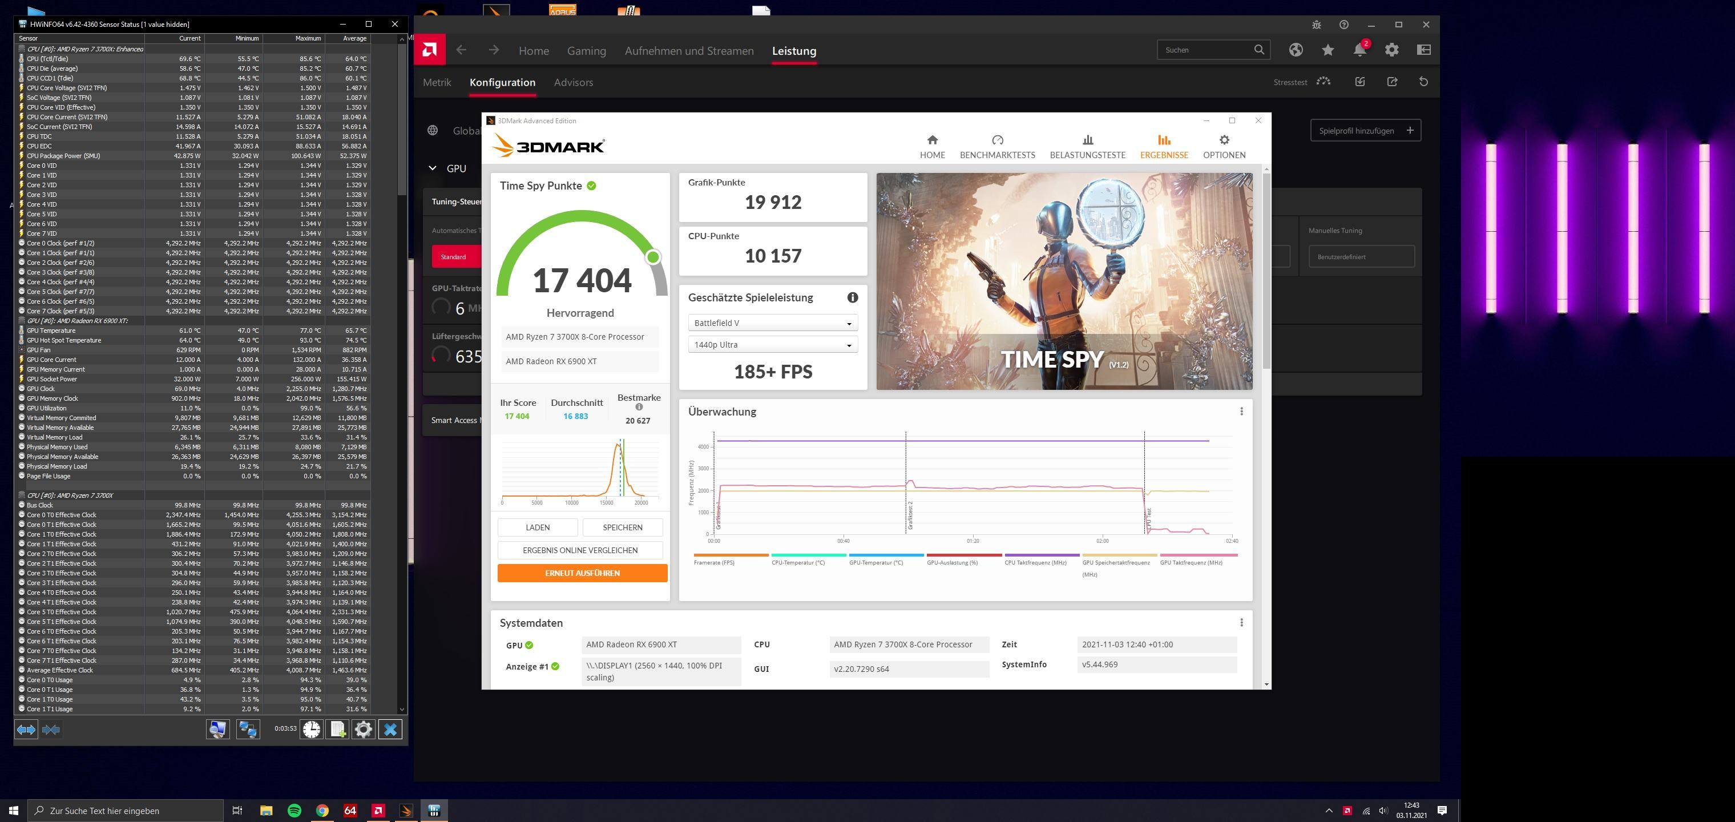Open OPTIONEN in 3DMark
1735x822 pixels.
[1224, 146]
